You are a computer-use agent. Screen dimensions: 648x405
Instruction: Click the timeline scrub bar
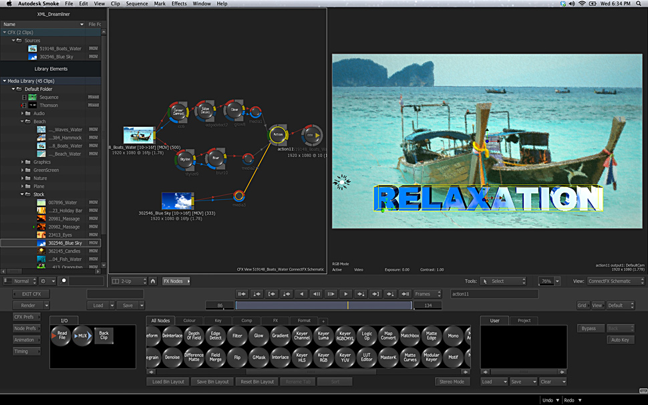click(x=323, y=305)
